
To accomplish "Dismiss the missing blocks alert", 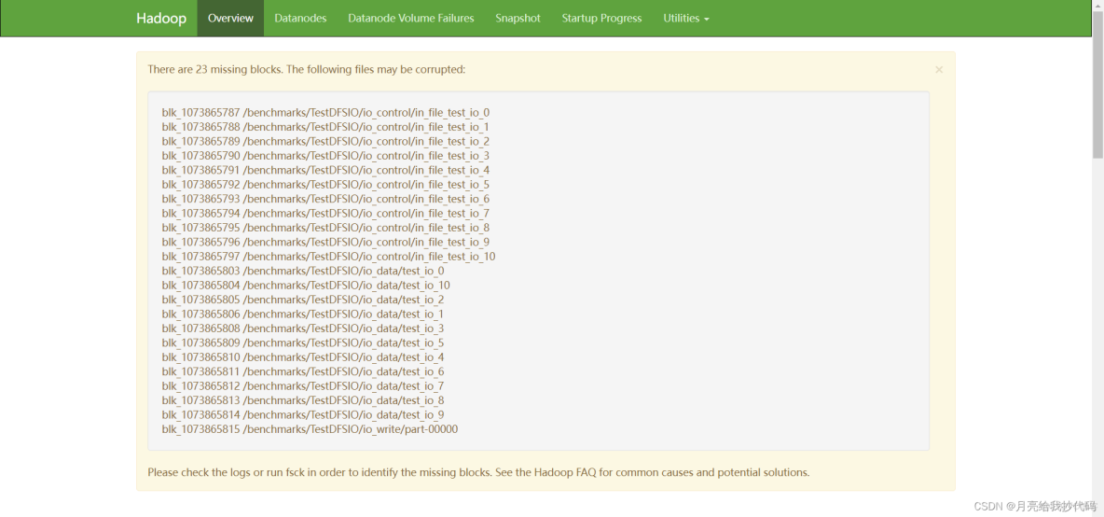I will 939,70.
